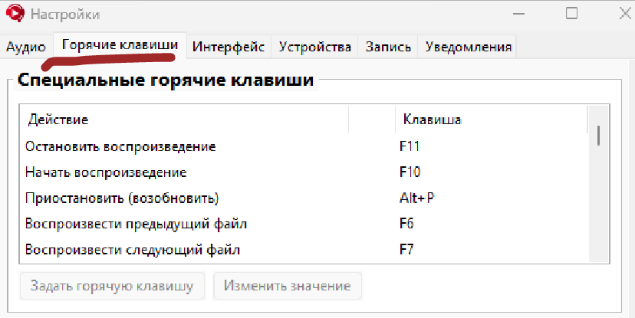Open the Запись tab

(x=388, y=47)
